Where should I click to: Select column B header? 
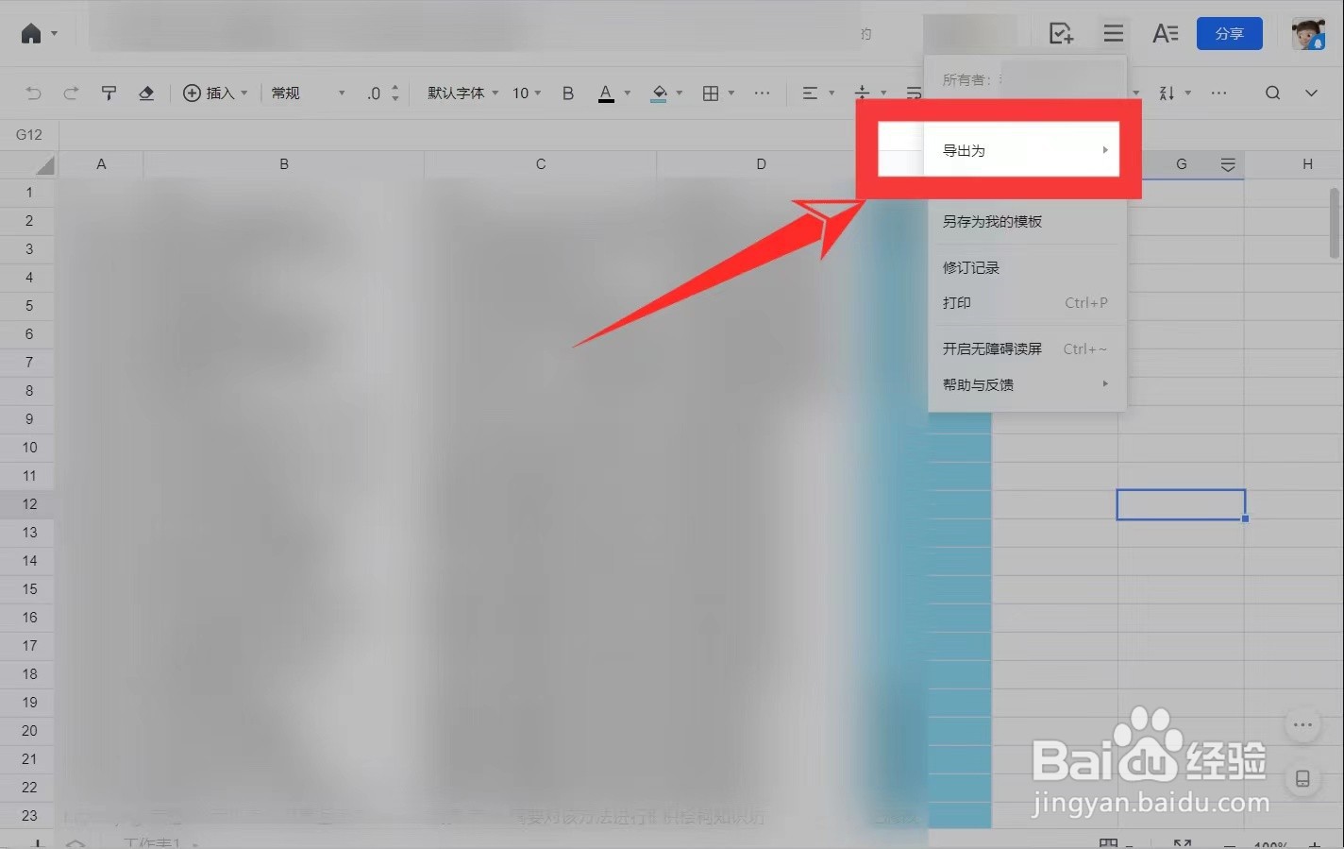pos(283,164)
